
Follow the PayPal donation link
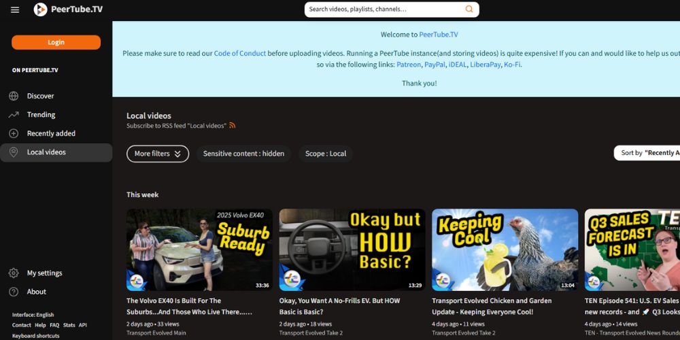435,65
